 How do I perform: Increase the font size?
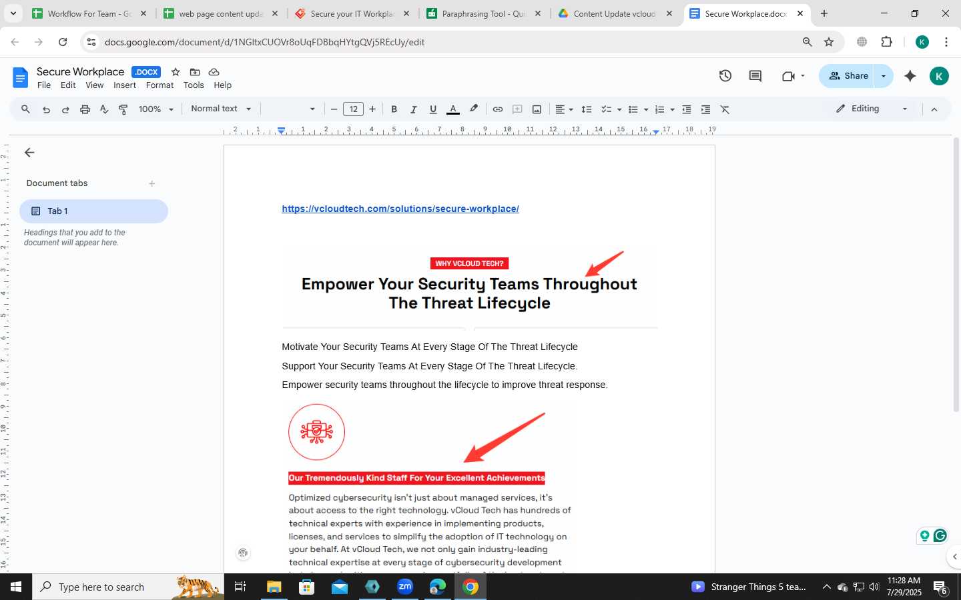(x=372, y=109)
